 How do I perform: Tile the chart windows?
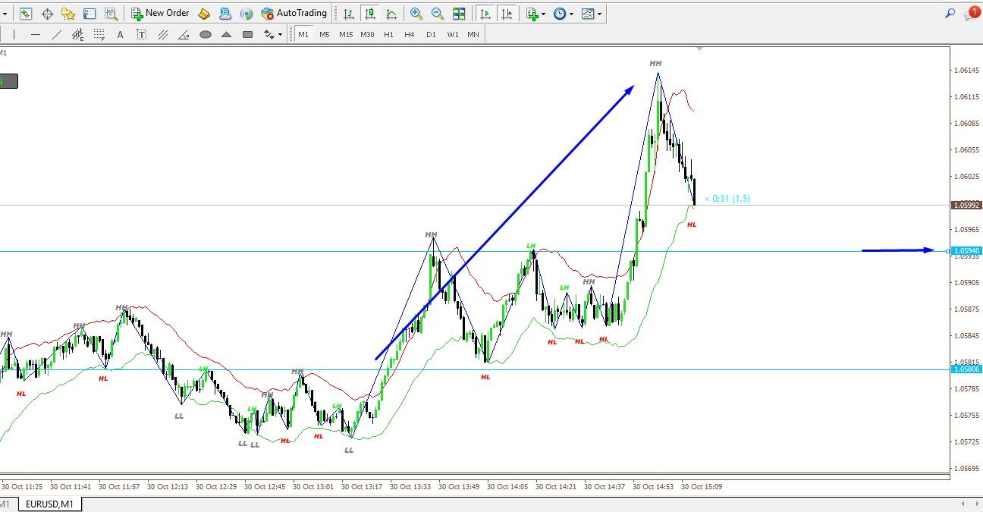click(459, 13)
